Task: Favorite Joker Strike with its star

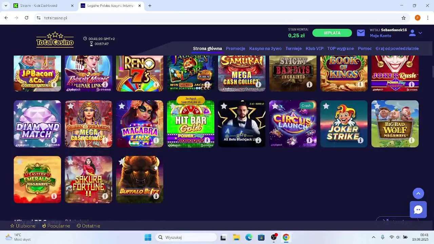Action: pos(326,106)
